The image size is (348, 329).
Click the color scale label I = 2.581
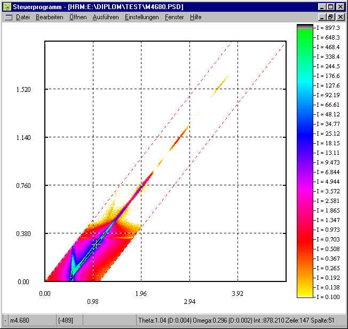pos(328,201)
